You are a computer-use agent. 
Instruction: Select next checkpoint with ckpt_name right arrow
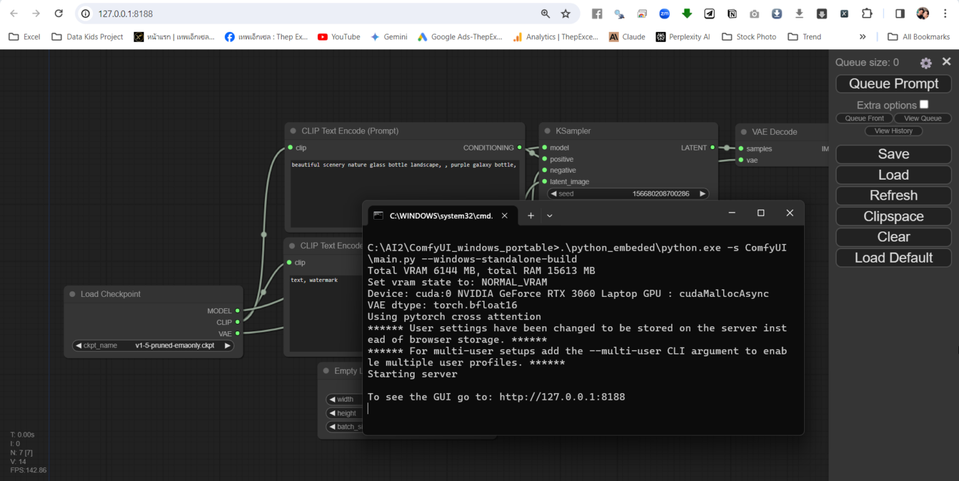[227, 345]
